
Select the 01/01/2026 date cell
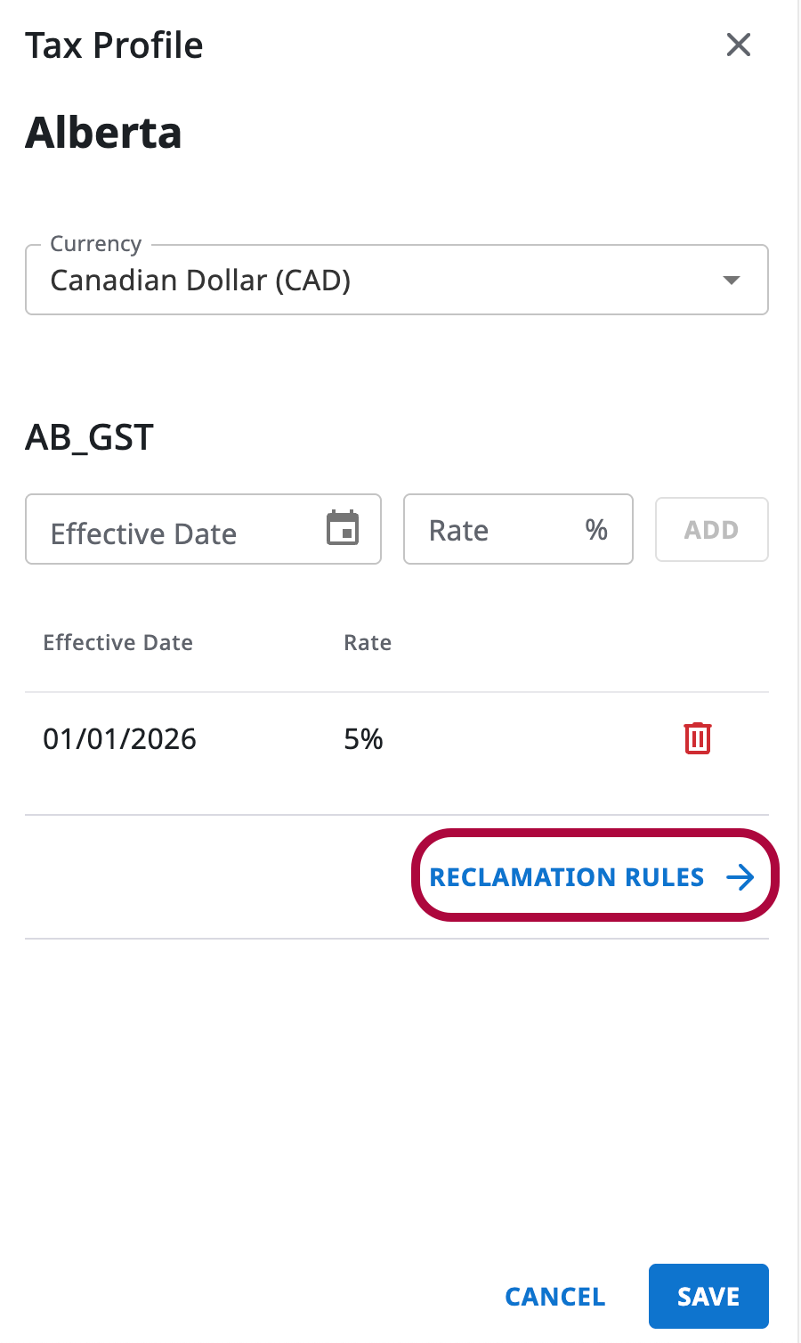120,739
